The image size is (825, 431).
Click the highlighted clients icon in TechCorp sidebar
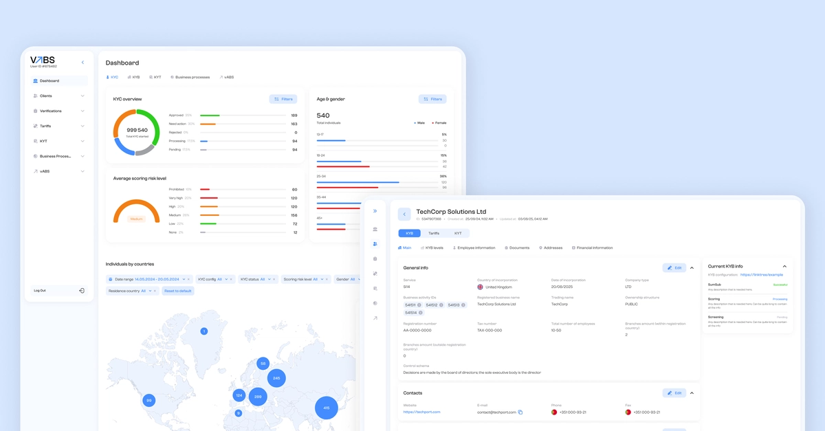click(x=375, y=244)
